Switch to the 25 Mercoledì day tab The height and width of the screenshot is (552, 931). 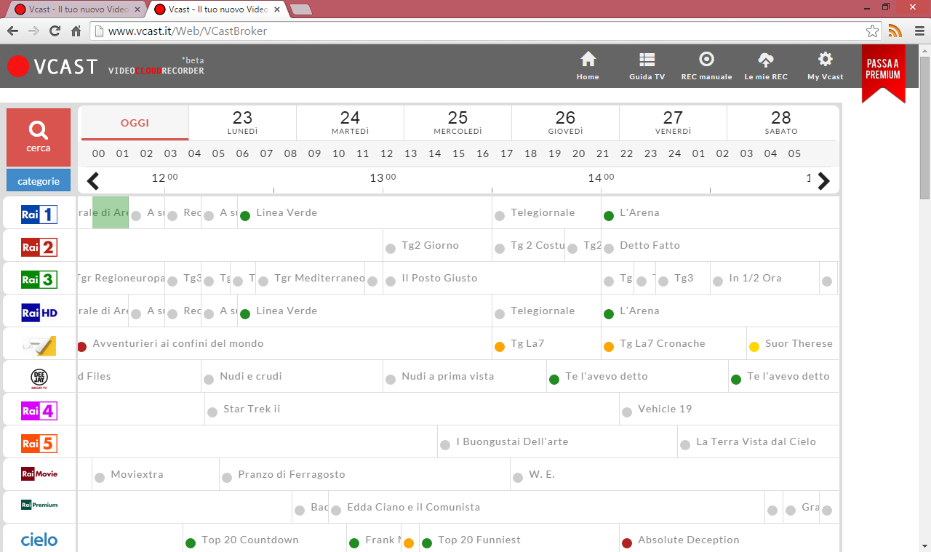[457, 123]
